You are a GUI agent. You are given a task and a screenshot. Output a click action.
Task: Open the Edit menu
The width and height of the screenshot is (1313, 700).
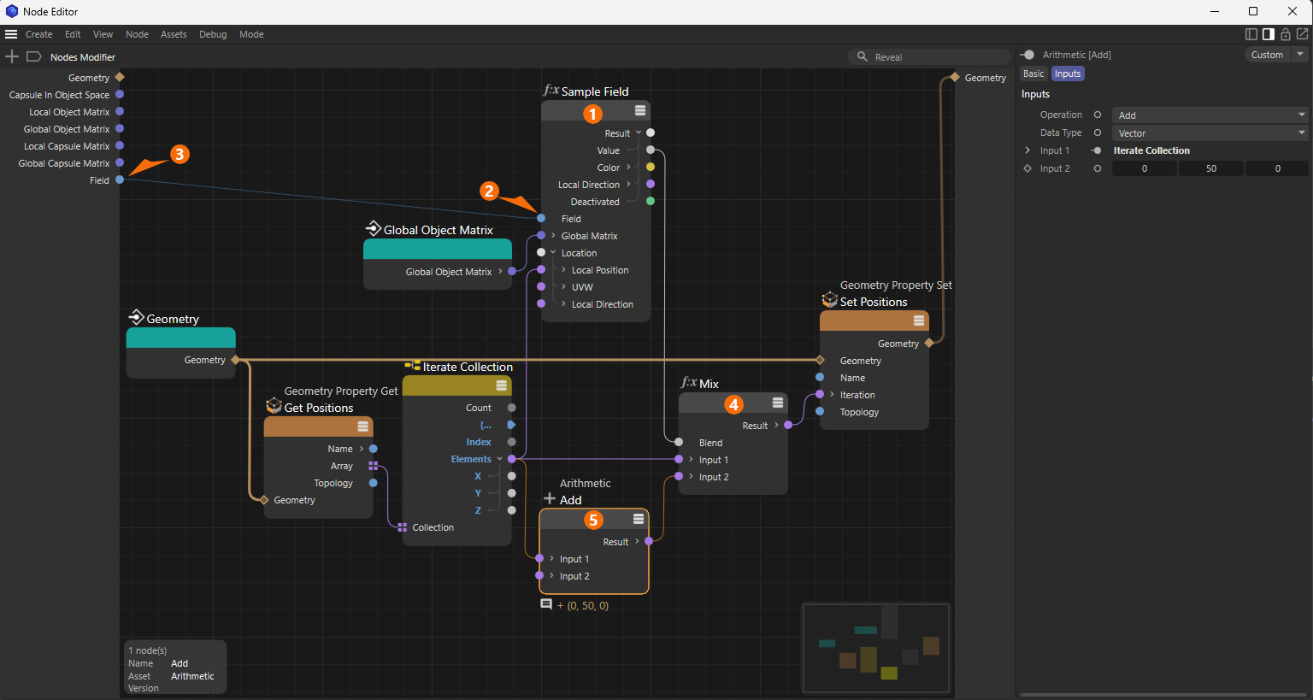point(73,34)
